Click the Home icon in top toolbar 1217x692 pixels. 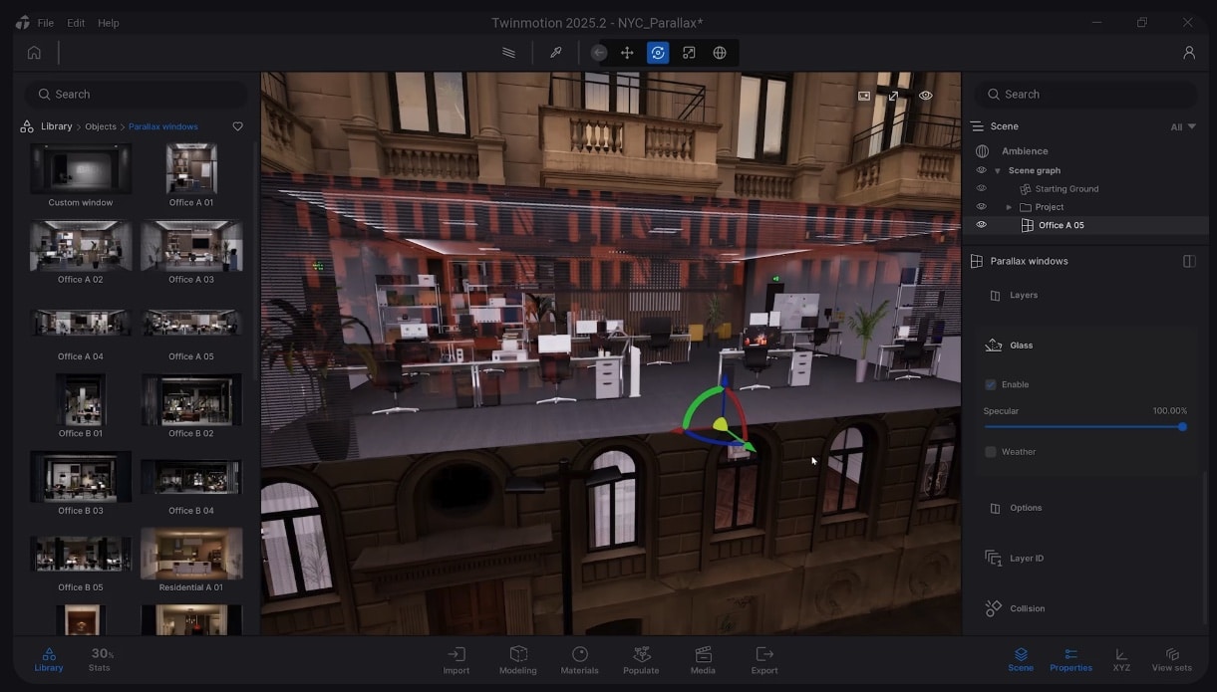point(34,53)
